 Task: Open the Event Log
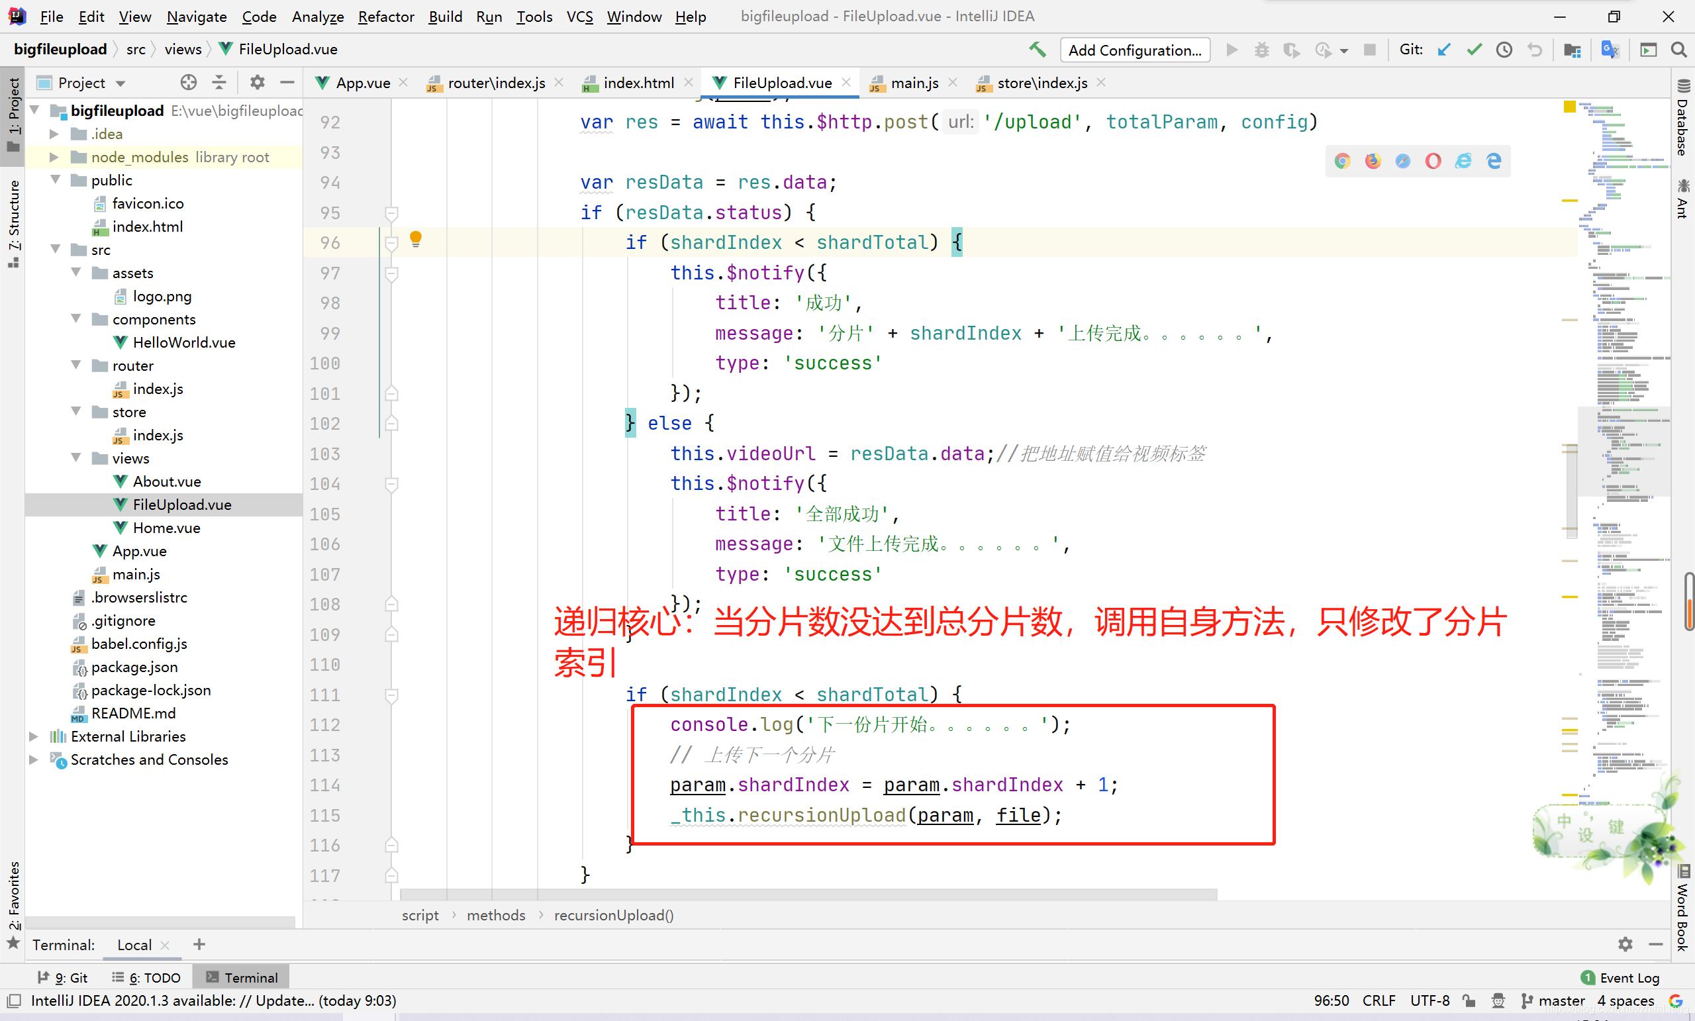point(1627,978)
